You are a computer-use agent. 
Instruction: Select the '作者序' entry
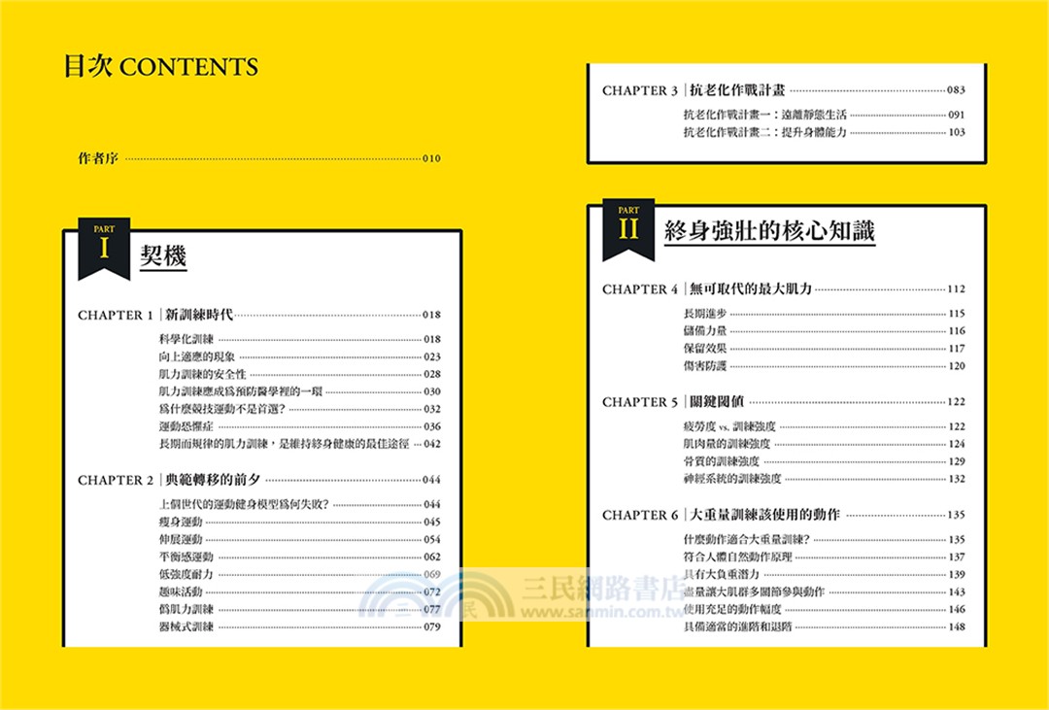[259, 158]
